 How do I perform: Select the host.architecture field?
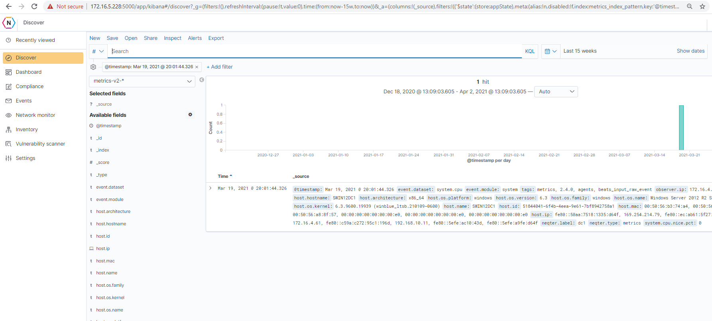click(113, 212)
